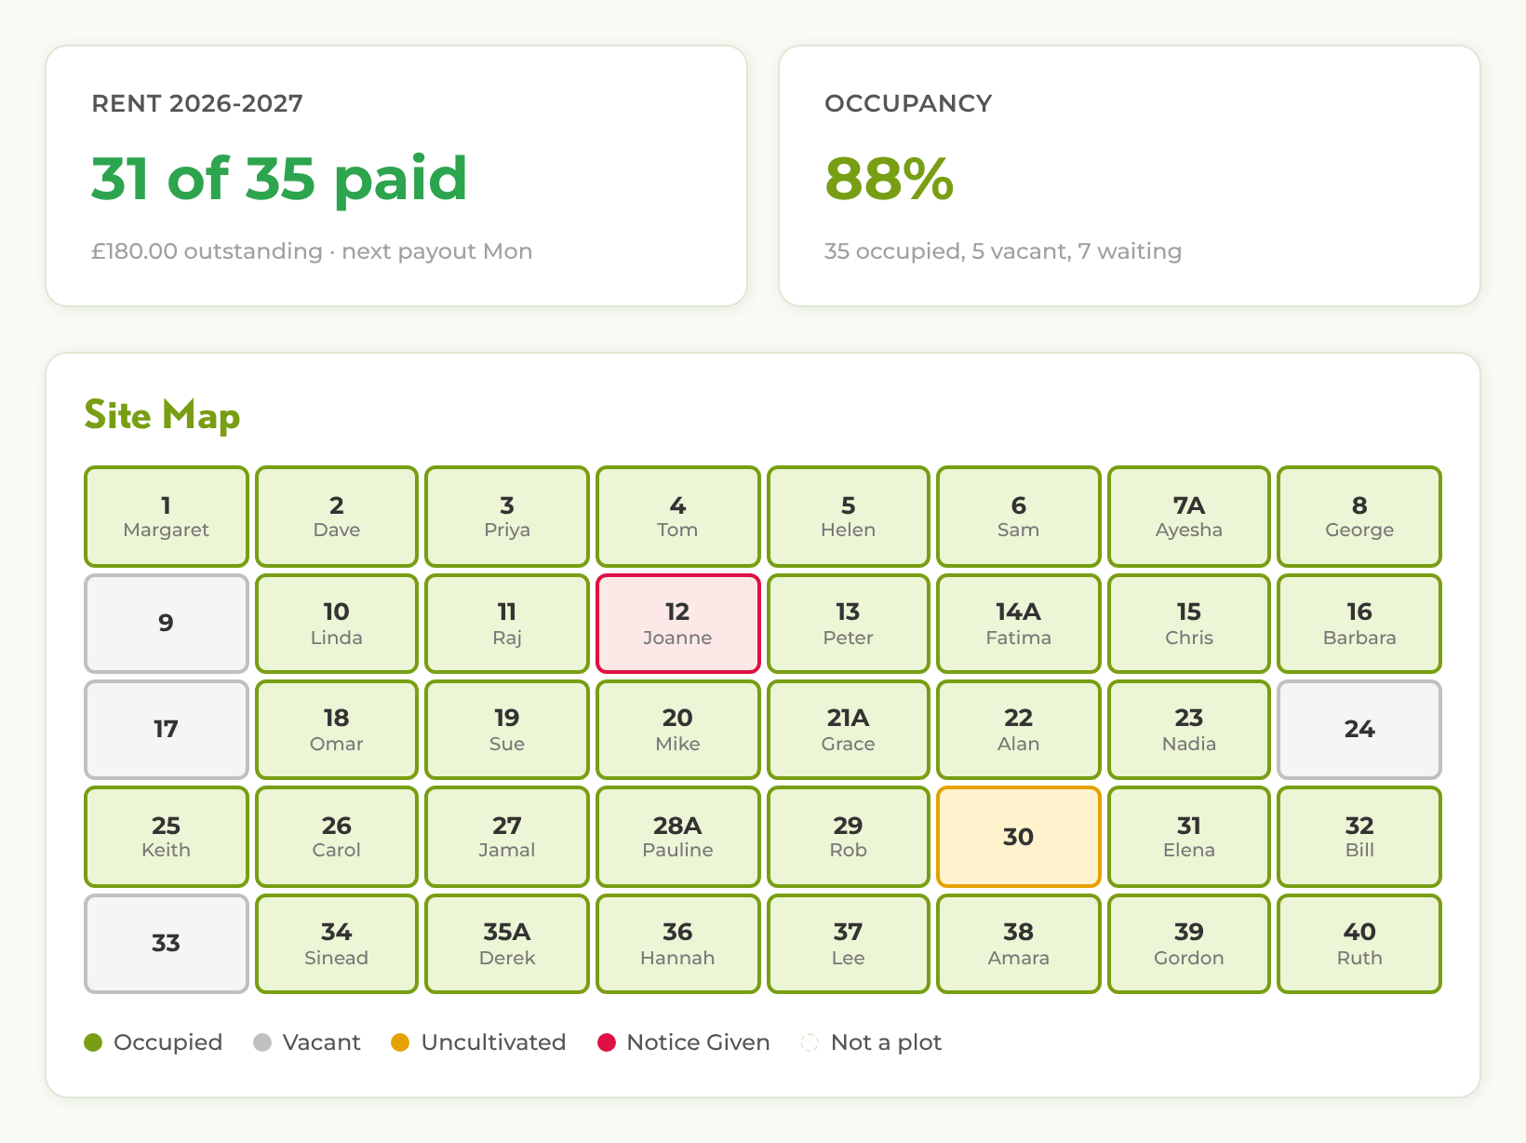Open plot 7A Ayesha
Image resolution: width=1526 pixels, height=1143 pixels.
coord(1189,517)
